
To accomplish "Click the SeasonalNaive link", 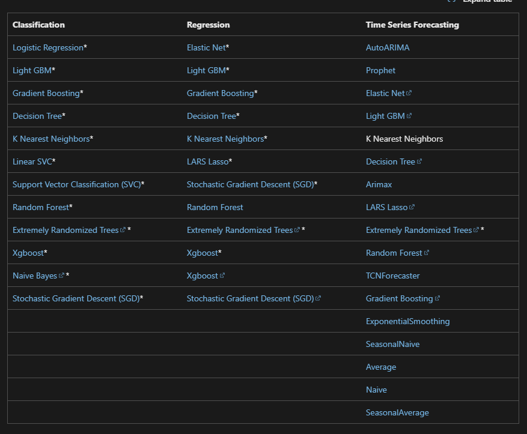I will 392,345.
